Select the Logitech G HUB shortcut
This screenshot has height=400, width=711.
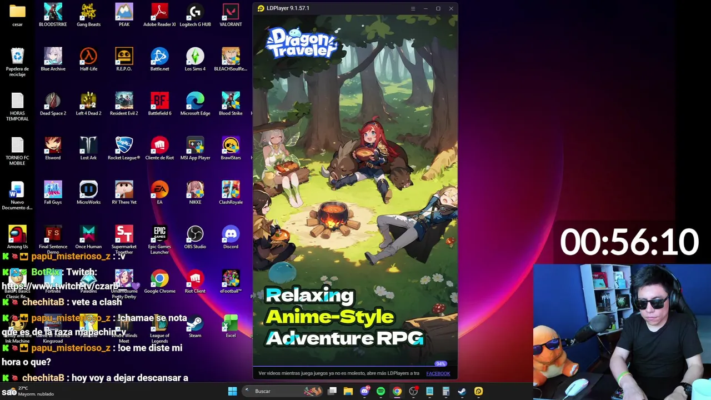pos(195,15)
